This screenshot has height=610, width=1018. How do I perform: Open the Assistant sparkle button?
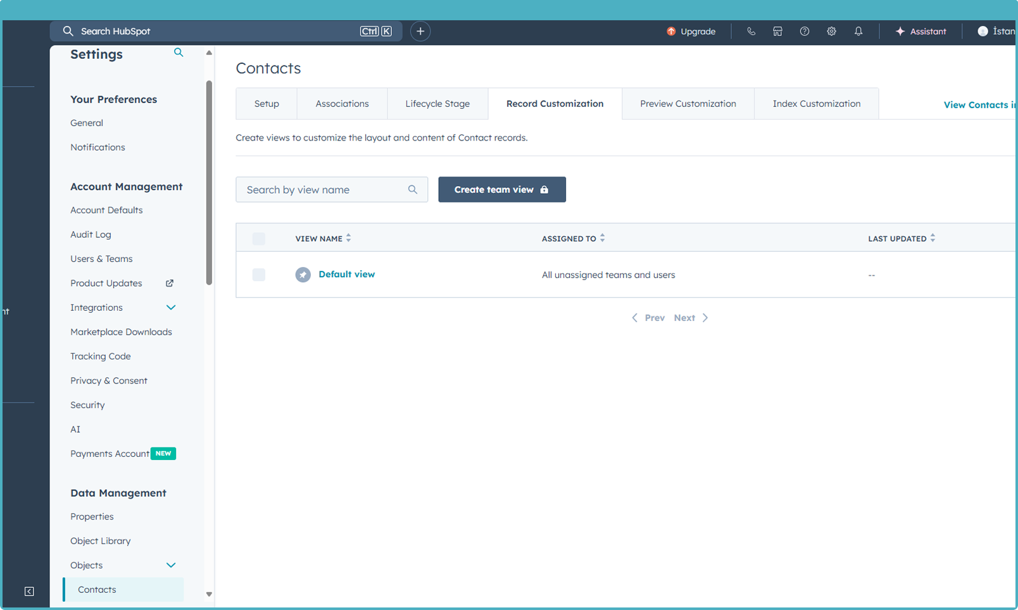coord(921,31)
